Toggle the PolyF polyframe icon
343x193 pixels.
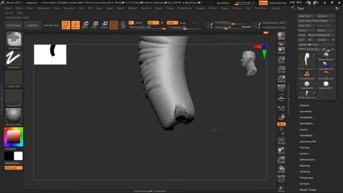281,179
